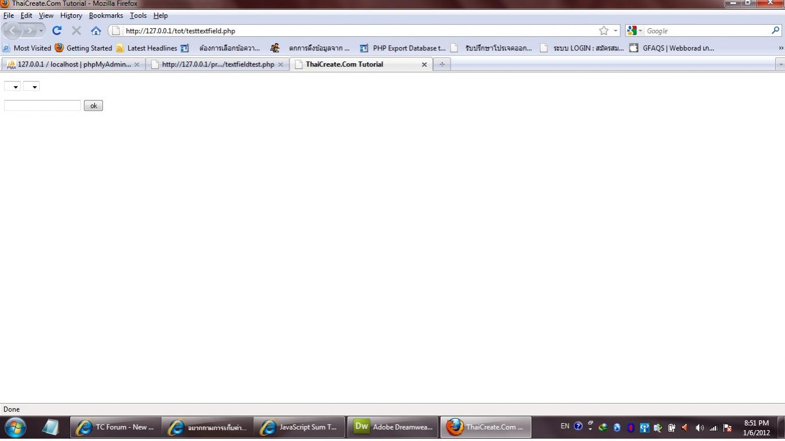Open the Help menu
The image size is (785, 441).
click(160, 16)
